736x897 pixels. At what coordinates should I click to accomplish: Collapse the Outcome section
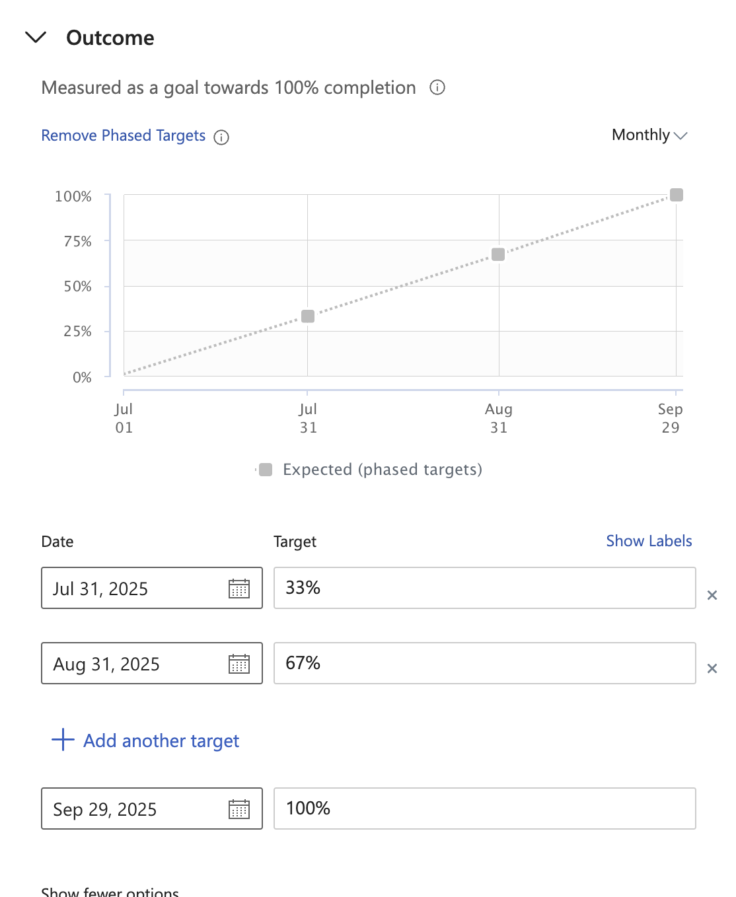tap(36, 37)
